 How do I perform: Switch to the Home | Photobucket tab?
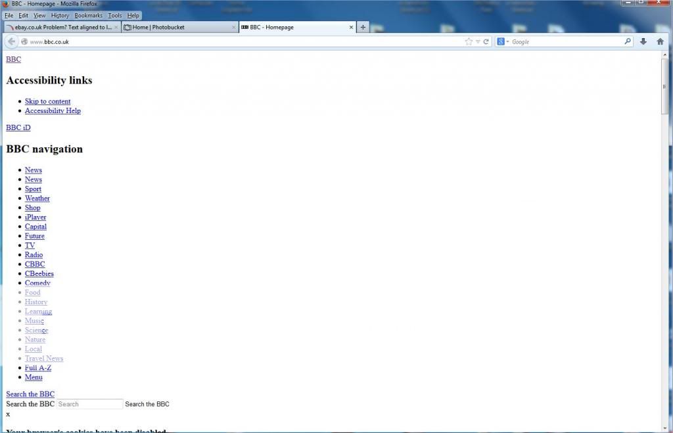click(179, 28)
